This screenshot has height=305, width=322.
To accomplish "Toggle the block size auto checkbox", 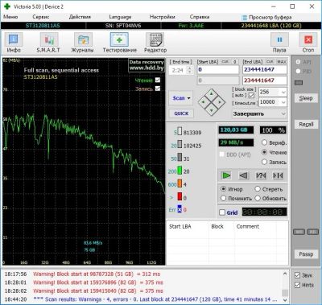I will [252, 95].
